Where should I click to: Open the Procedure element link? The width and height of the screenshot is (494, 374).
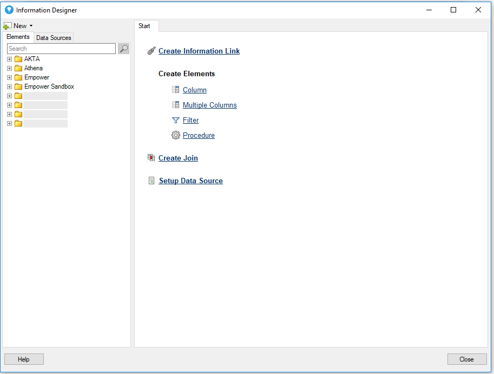[199, 135]
